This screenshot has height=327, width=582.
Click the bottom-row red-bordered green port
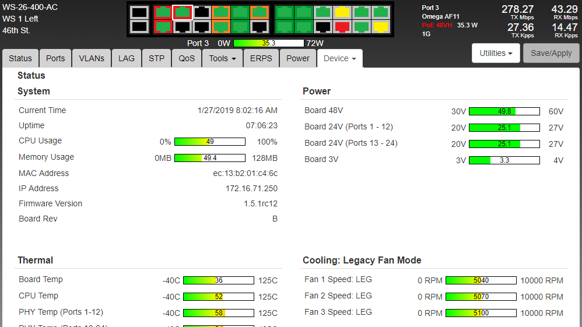point(163,27)
